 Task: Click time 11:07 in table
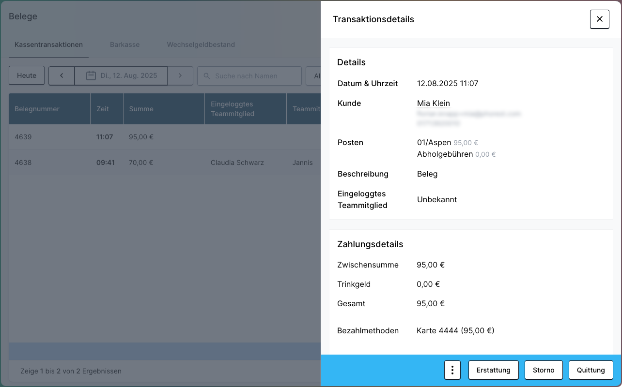(x=105, y=137)
